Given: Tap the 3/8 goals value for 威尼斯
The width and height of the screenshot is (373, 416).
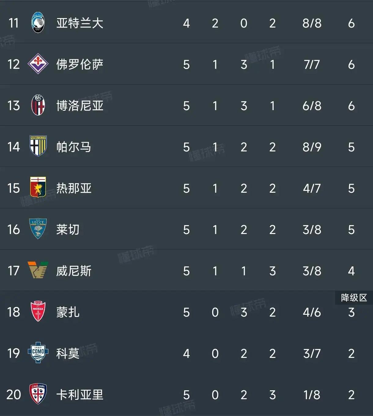Looking at the screenshot, I should [312, 271].
